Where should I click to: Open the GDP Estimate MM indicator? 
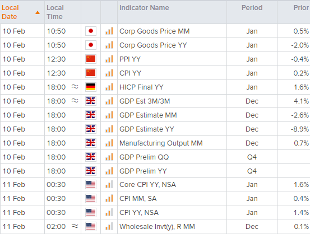click(x=148, y=115)
